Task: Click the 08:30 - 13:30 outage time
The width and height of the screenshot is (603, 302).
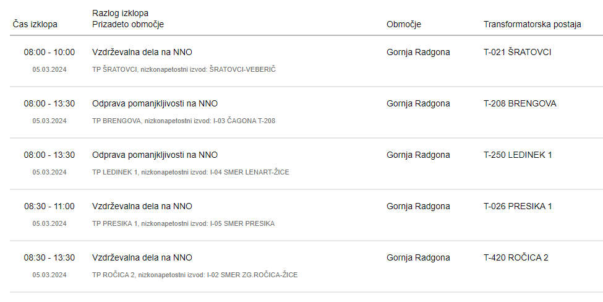Action: pos(49,257)
